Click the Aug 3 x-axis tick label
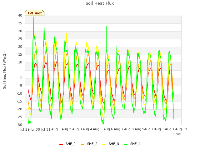 point(77,129)
